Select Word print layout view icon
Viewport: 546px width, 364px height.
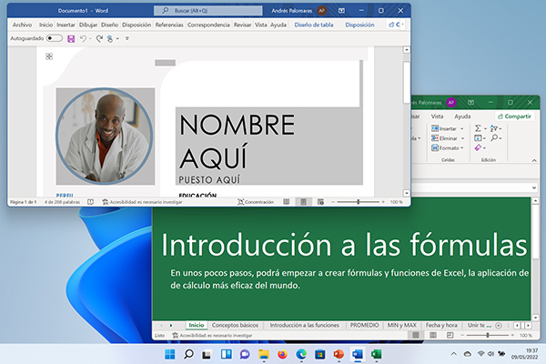303,202
